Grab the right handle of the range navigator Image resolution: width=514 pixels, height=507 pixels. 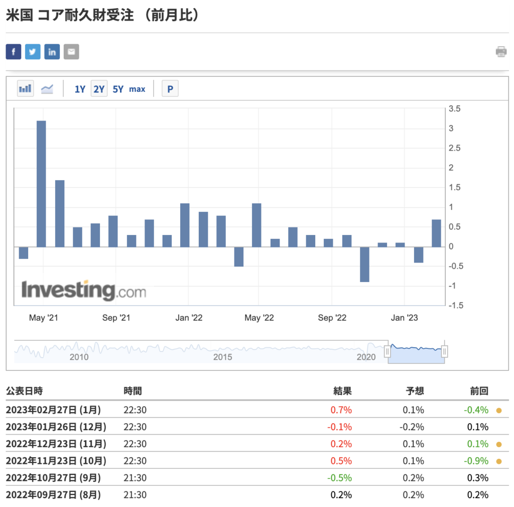coord(445,352)
